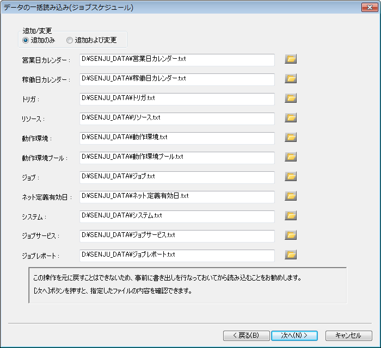The width and height of the screenshot is (381, 348).
Task: Focus the トリガ.txt path field
Action: [177, 99]
